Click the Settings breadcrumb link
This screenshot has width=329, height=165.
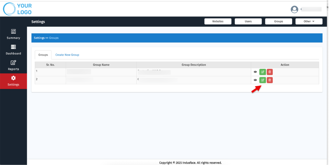pyautogui.click(x=39, y=38)
